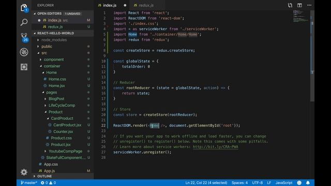
Task: Change indentation via Spaces: 4 status
Action: click(x=239, y=182)
